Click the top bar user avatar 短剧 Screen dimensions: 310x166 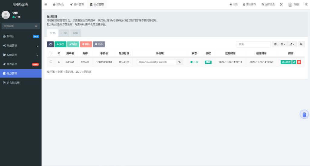coord(294,4)
